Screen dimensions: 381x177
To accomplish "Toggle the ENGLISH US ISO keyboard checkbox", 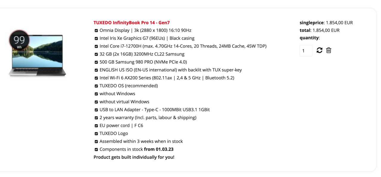I will pyautogui.click(x=96, y=70).
